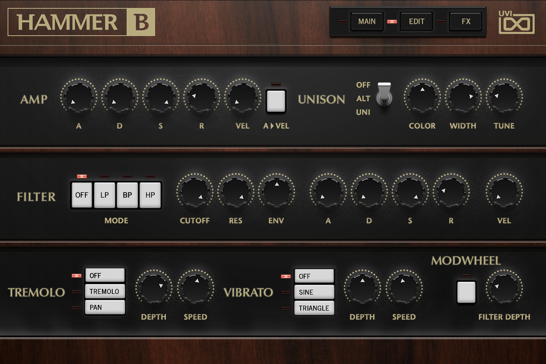Click the UVI logo icon
Screen dimensions: 546x364
tap(516, 22)
